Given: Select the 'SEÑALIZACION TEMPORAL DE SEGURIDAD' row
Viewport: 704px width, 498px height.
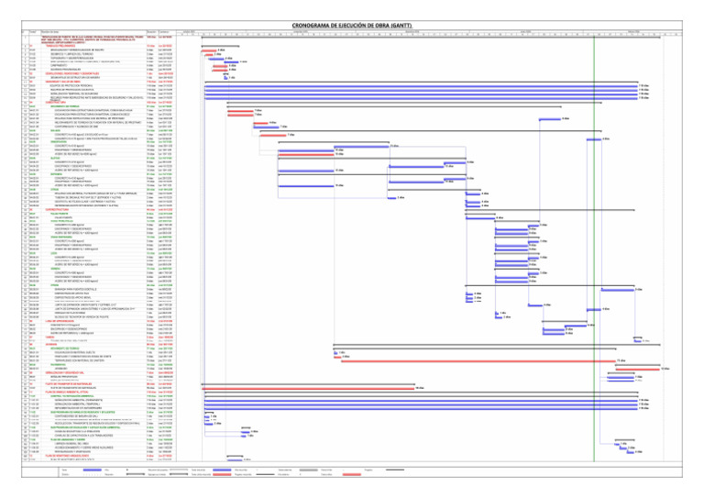Looking at the screenshot, I should click(x=99, y=94).
